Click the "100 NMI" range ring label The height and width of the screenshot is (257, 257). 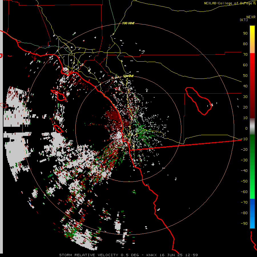point(128,23)
